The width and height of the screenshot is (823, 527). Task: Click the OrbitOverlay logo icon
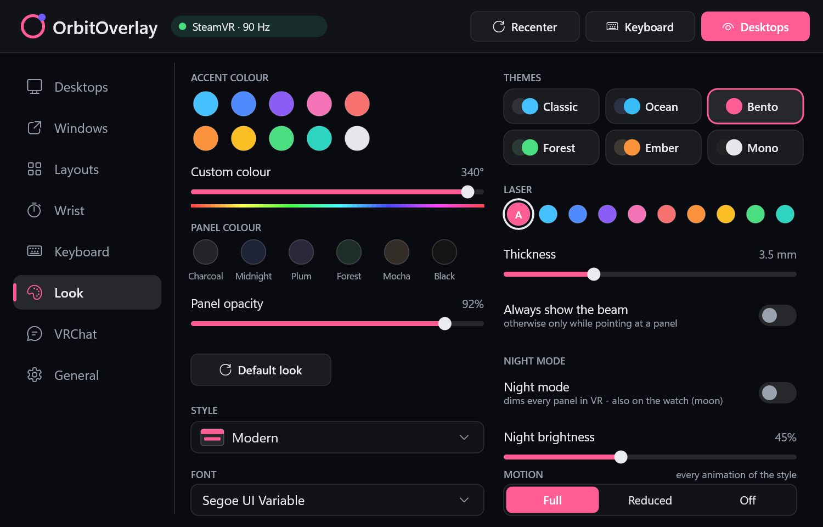tap(33, 26)
